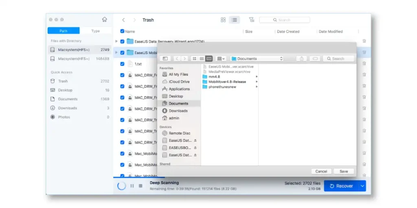The image size is (417, 208).
Task: Switch to the Type tab
Action: pos(95,31)
